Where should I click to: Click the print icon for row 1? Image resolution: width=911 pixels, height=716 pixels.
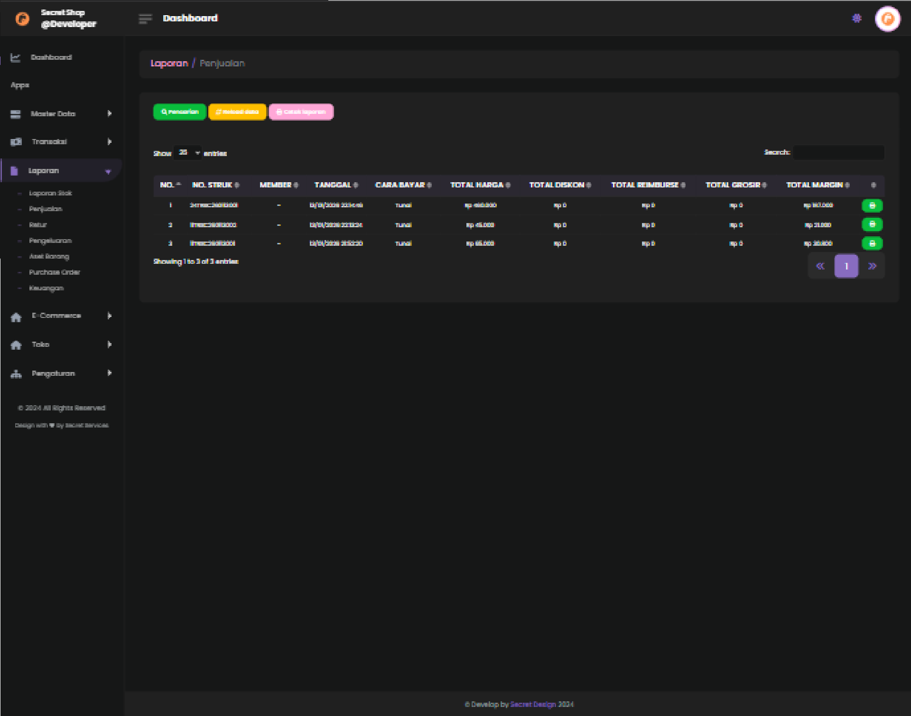(x=872, y=205)
